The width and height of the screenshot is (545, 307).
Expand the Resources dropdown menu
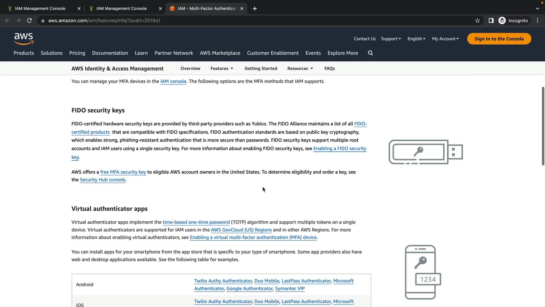(300, 69)
